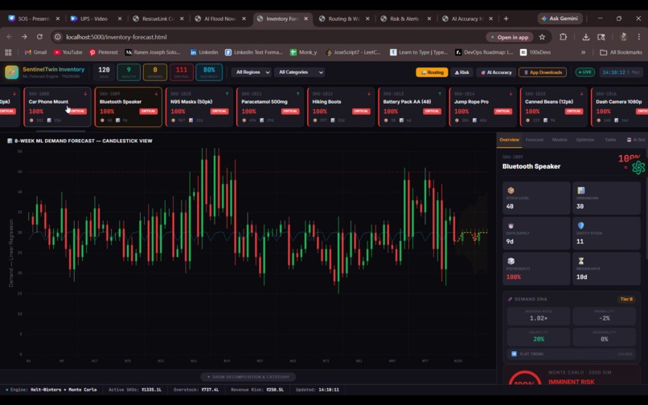Click the 1.02× weekend ratio value

point(539,318)
